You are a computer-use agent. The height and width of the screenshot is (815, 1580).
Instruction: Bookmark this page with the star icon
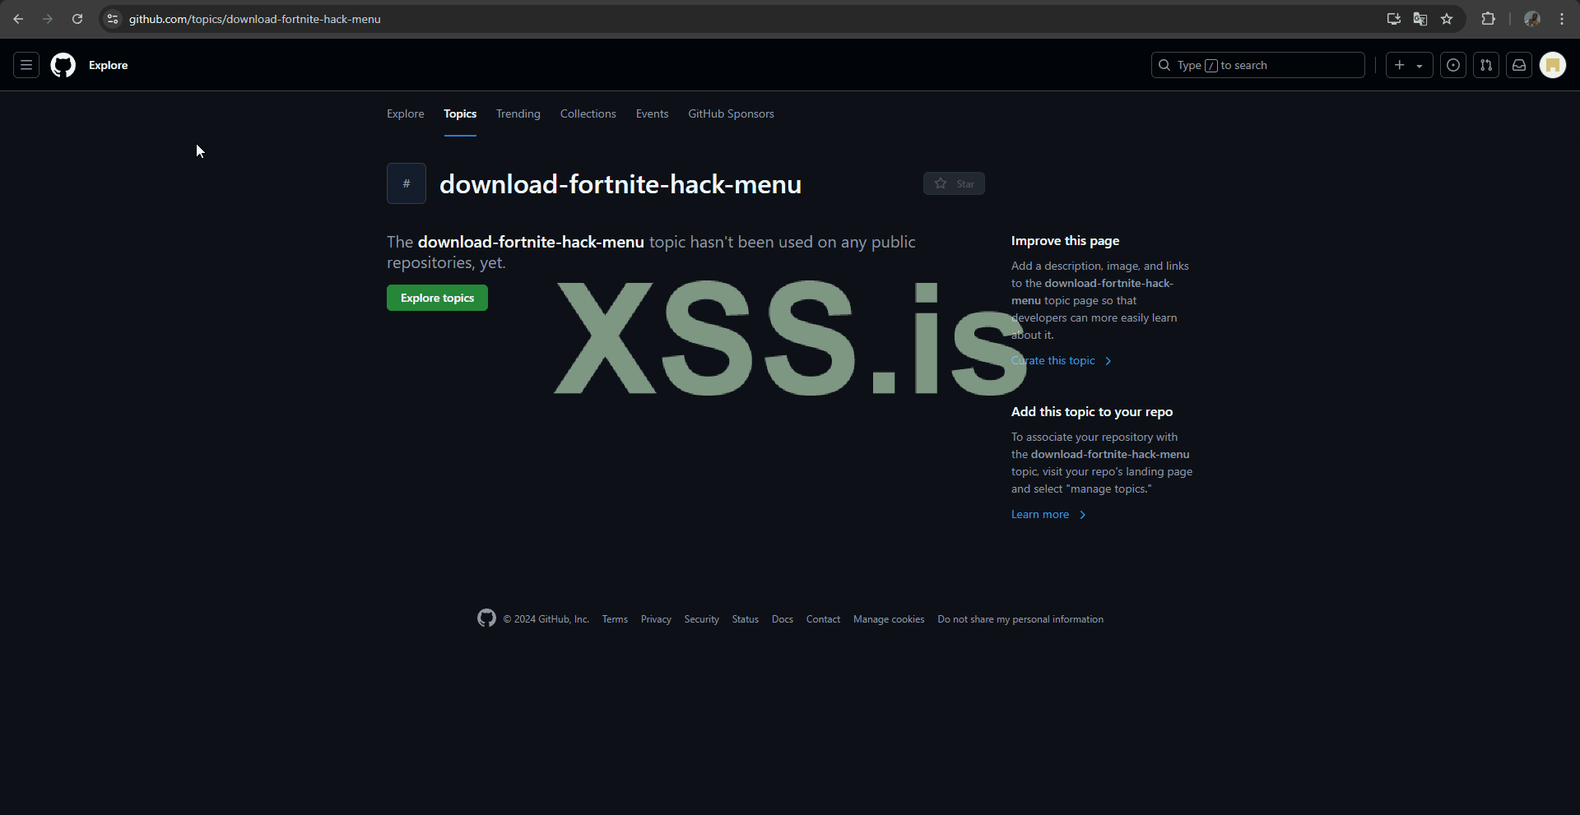[1447, 19]
